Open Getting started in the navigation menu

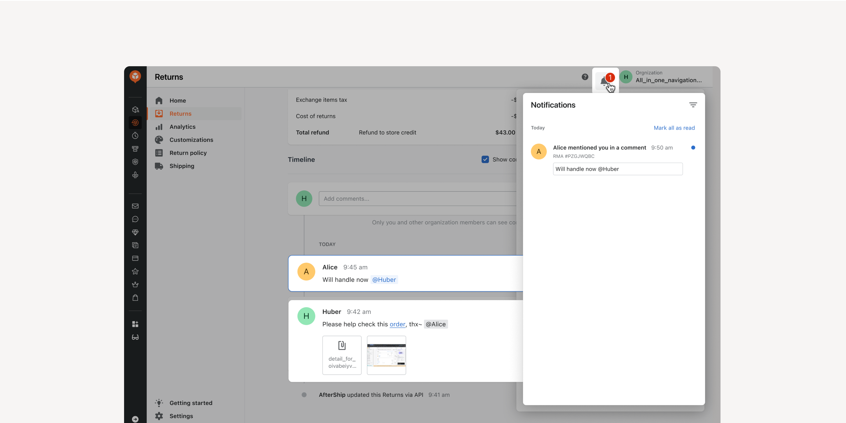pos(195,403)
